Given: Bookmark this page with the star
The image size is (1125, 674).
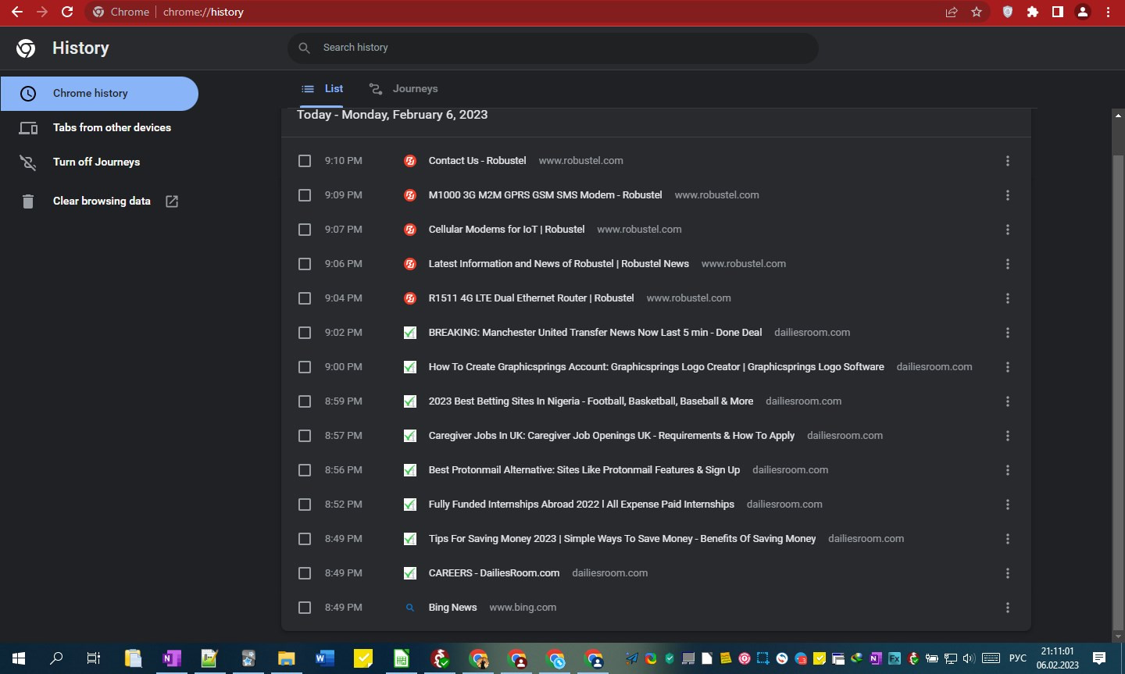Looking at the screenshot, I should (x=977, y=12).
